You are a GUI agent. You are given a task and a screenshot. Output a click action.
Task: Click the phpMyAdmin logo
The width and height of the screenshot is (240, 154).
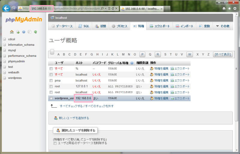[x=24, y=19]
